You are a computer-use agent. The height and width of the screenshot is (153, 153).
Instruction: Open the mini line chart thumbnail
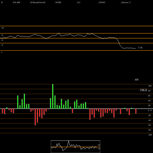pyautogui.click(x=76, y=147)
